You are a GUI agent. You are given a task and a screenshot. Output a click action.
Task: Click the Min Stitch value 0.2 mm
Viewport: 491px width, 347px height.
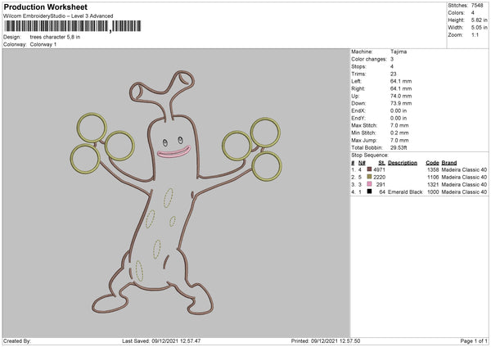(399, 133)
